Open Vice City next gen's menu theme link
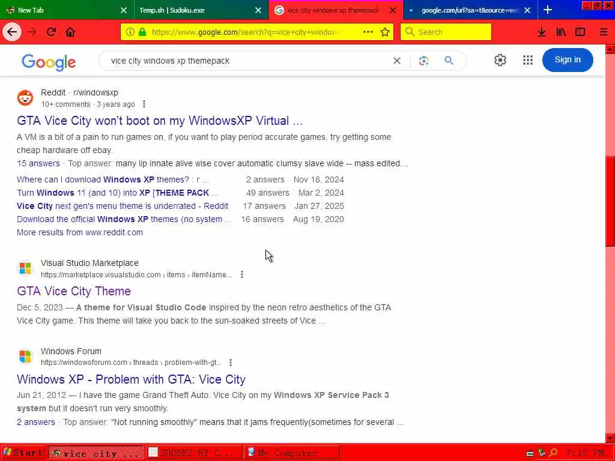 pyautogui.click(x=123, y=206)
